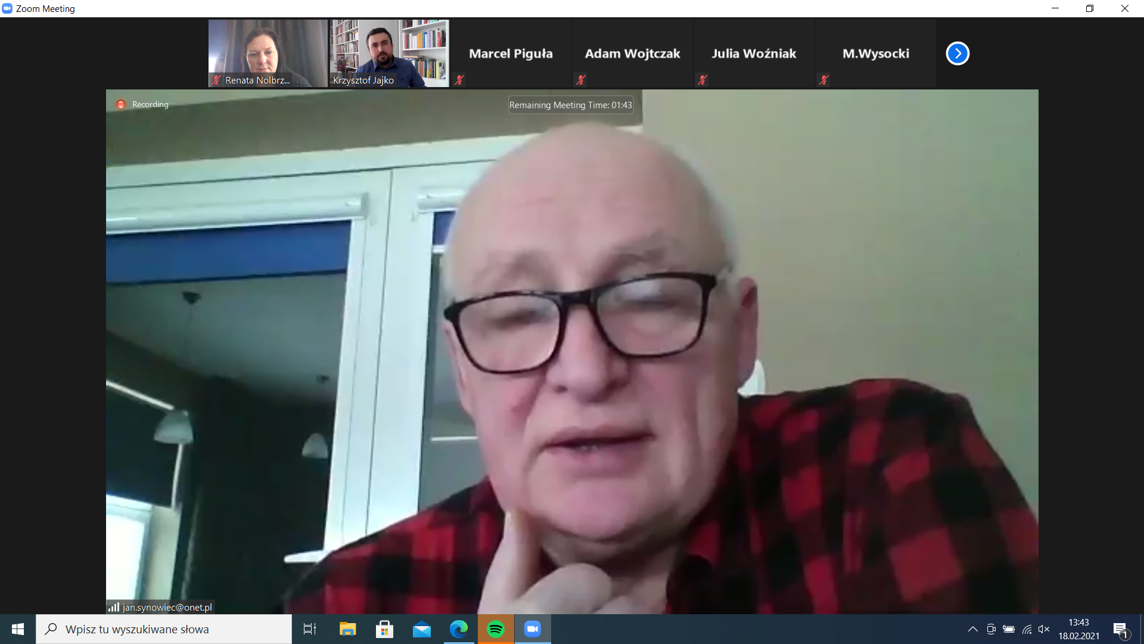Click muted mic icon on Adam Wojtczak tile

click(581, 80)
